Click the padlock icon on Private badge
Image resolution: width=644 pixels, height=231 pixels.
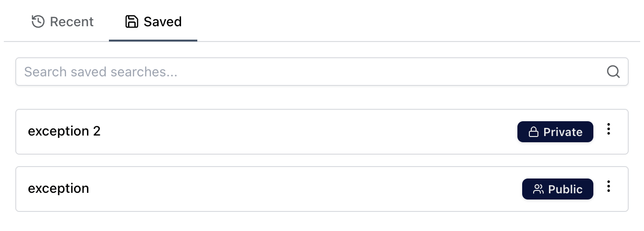[533, 132]
